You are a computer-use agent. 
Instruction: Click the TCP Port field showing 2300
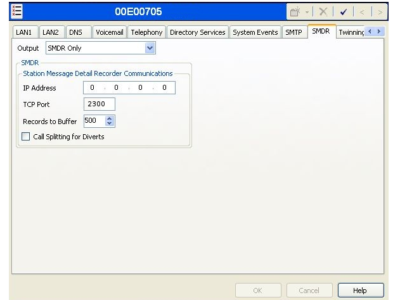(100, 104)
